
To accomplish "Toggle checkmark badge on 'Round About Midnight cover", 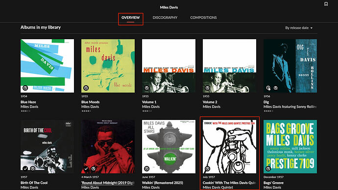I will (86, 168).
